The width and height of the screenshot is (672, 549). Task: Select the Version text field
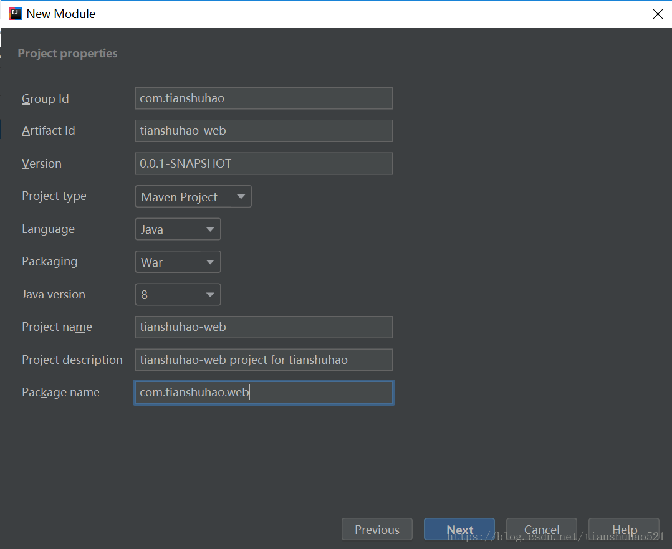tap(264, 163)
